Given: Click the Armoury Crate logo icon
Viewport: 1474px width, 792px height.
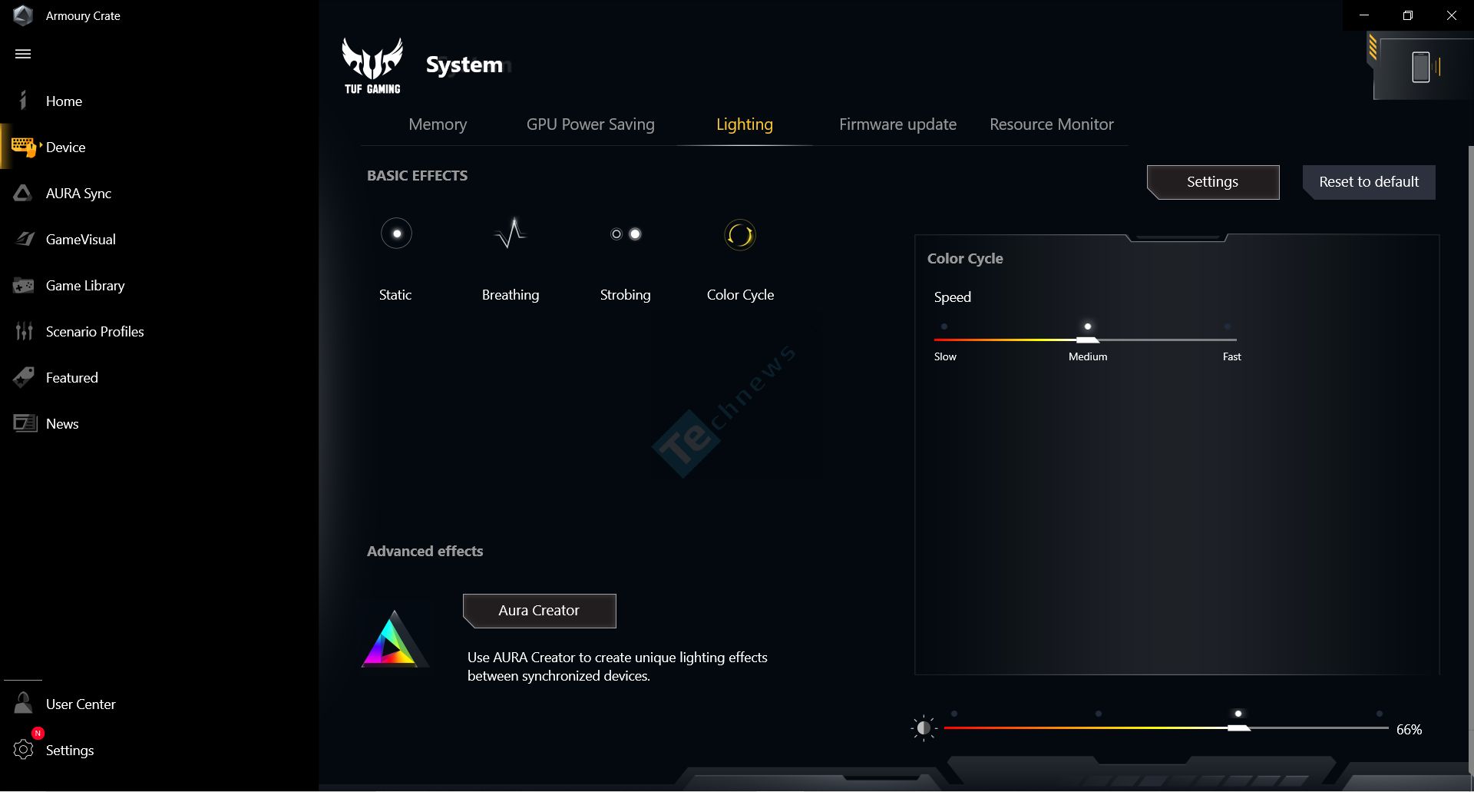Looking at the screenshot, I should 23,15.
